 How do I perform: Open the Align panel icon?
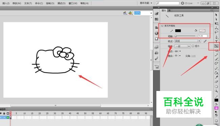157,27
